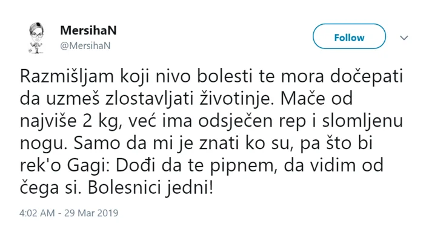Click the word jedni! ending the tweet
Viewport: 426px width, 232px height.
[189, 188]
